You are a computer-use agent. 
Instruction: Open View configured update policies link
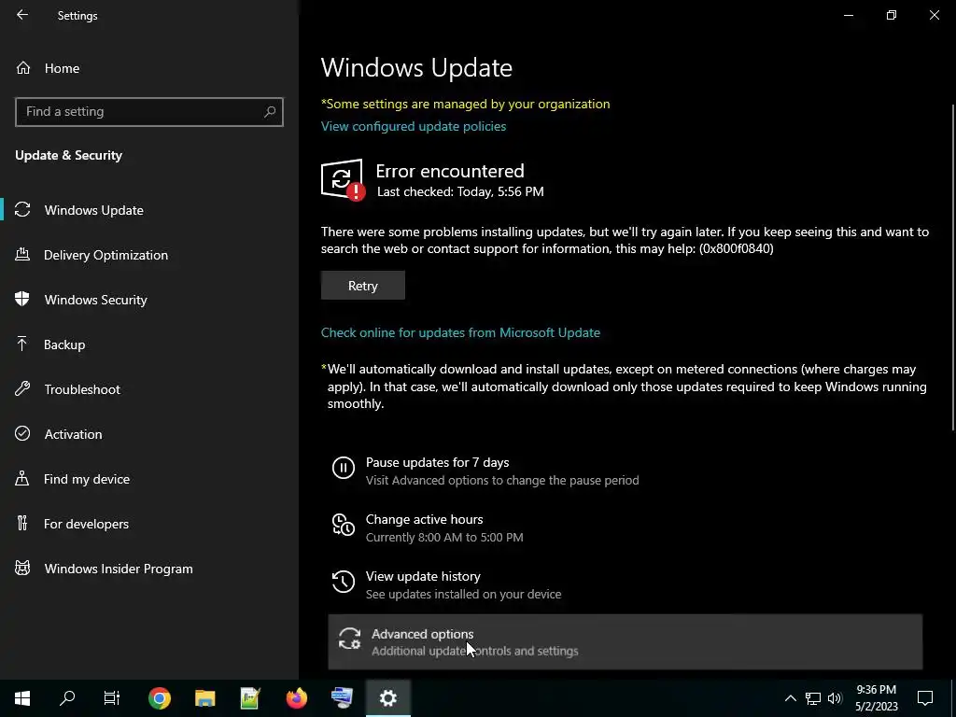pos(414,126)
